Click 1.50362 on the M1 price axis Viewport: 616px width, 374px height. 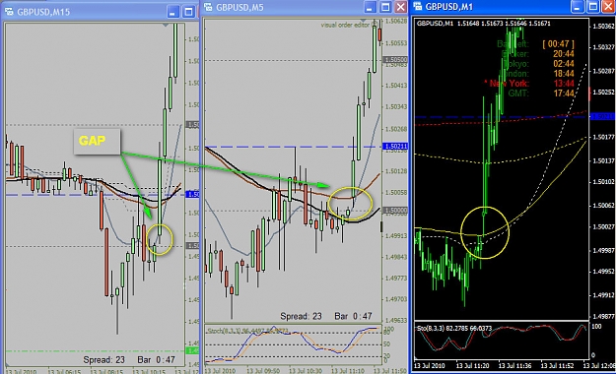[603, 26]
